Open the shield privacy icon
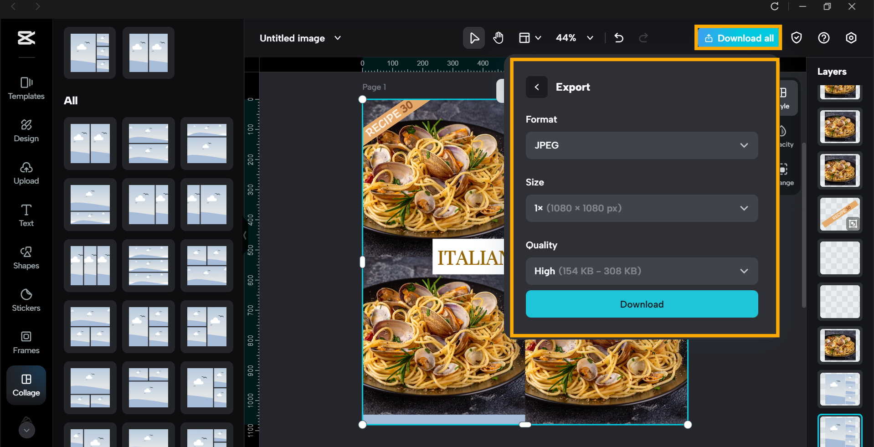Image resolution: width=874 pixels, height=447 pixels. [x=797, y=38]
